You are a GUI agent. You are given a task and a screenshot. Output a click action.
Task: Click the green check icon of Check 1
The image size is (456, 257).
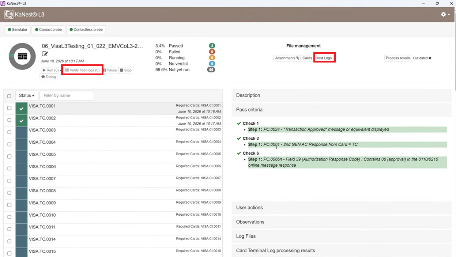[x=239, y=123]
